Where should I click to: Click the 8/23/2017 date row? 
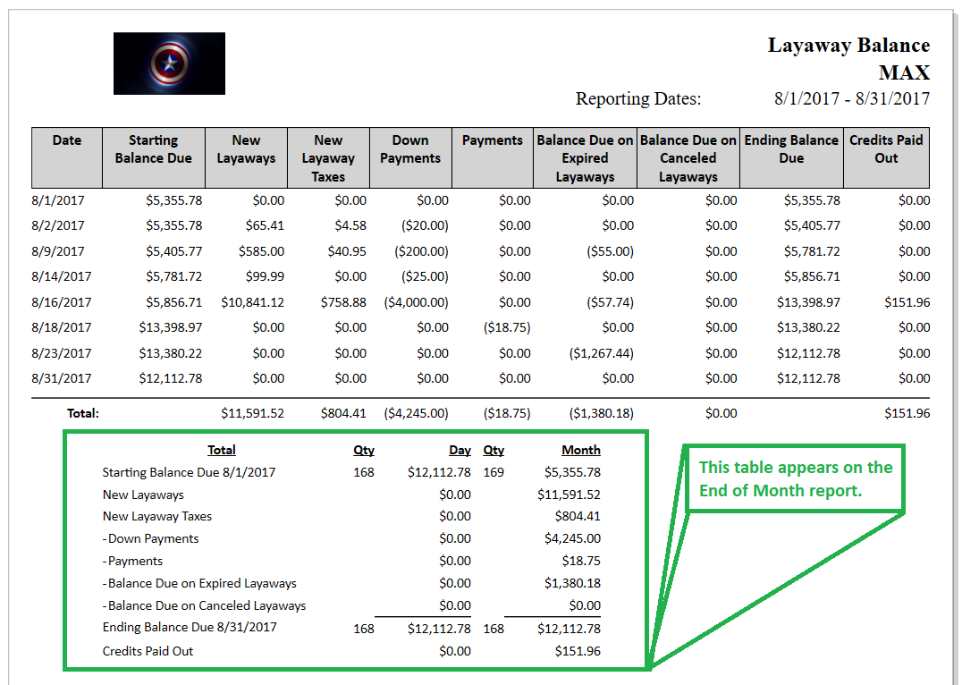tap(61, 353)
